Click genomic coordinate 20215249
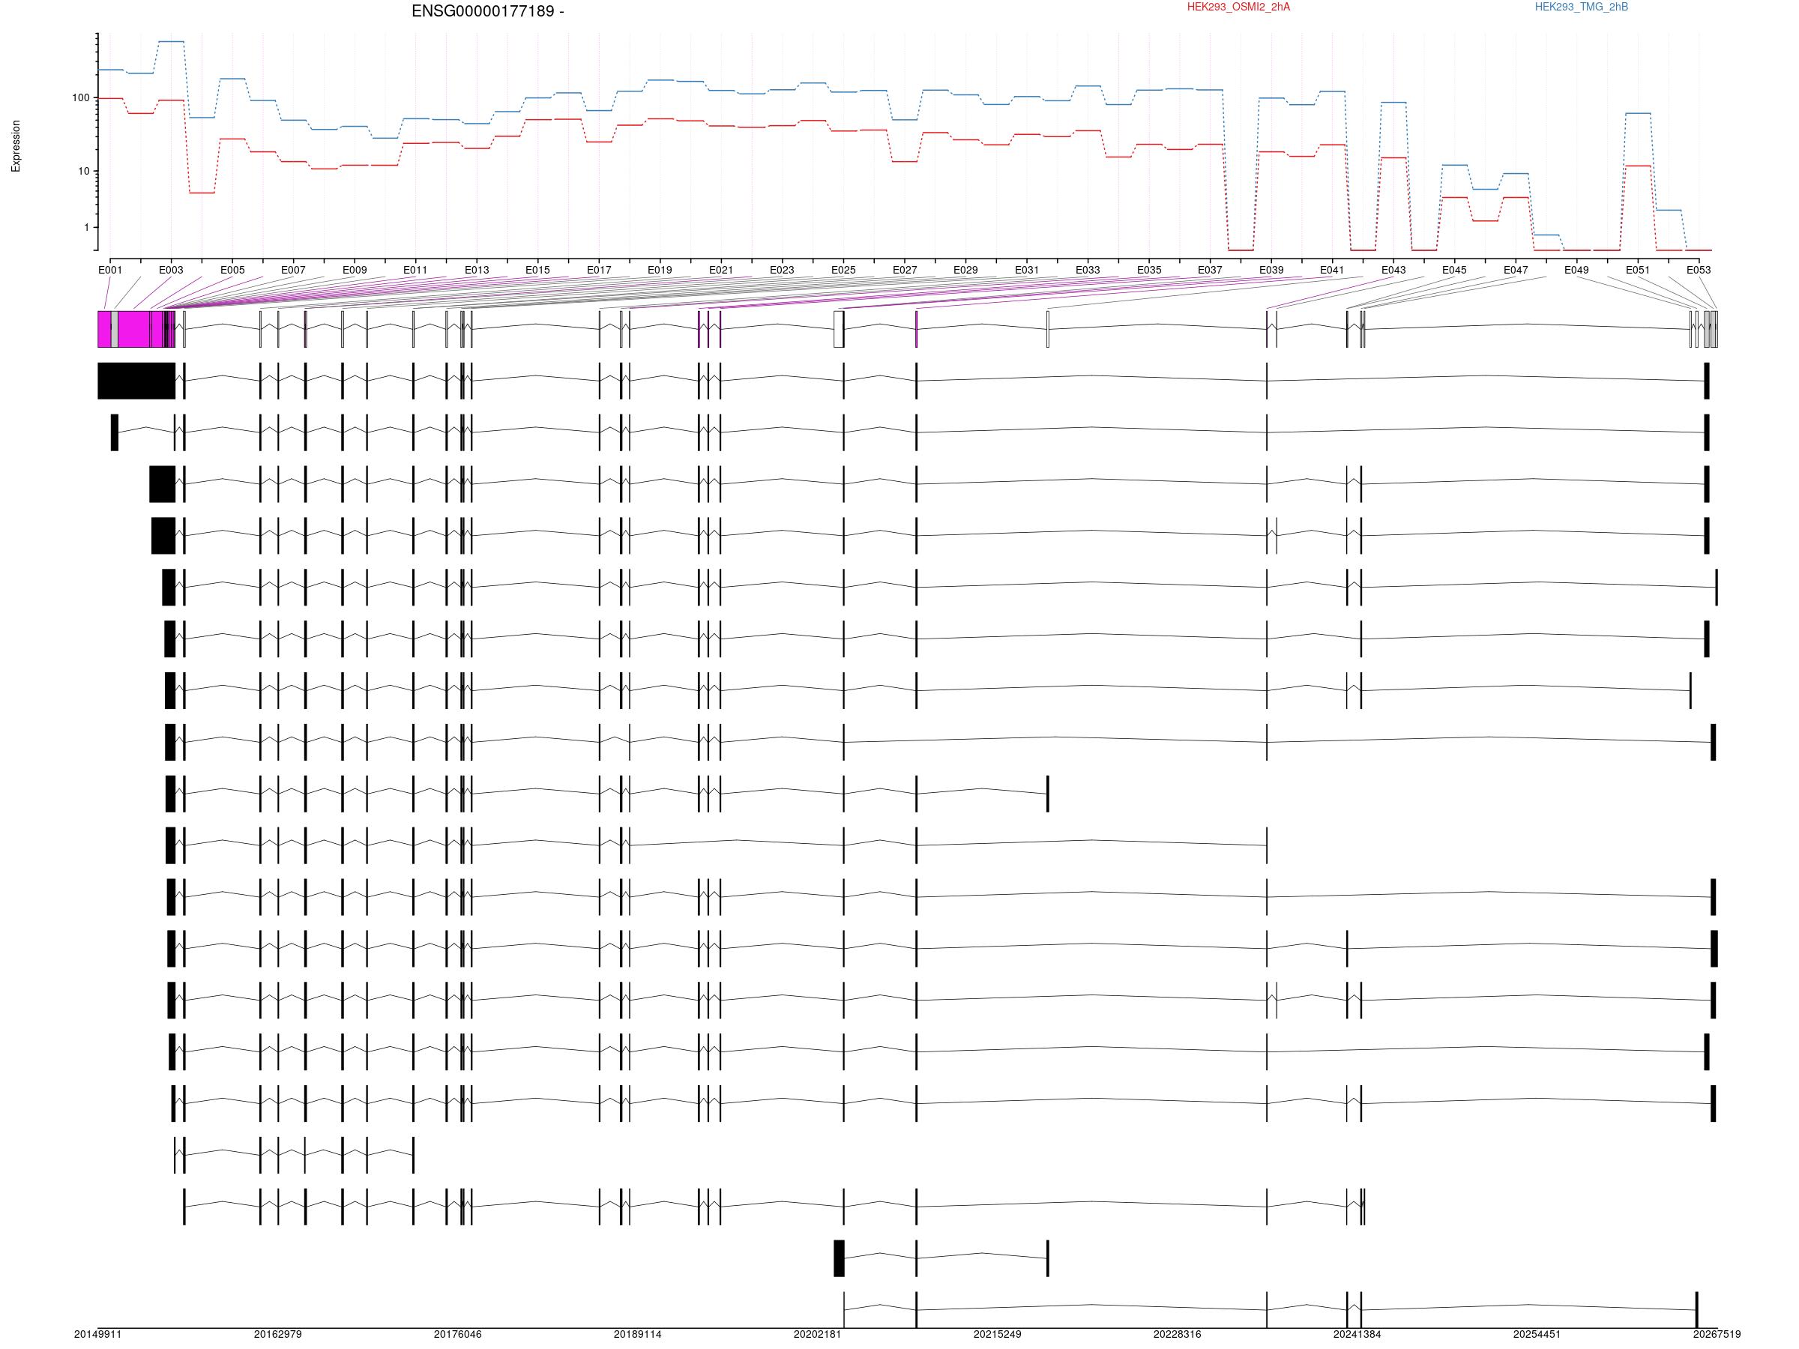1799x1349 pixels. [x=997, y=1334]
